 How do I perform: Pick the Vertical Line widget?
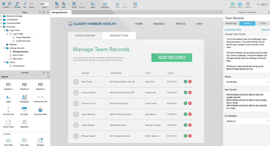coord(8,111)
